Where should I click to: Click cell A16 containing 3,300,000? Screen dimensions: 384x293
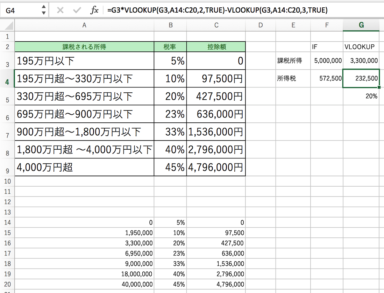(x=84, y=243)
